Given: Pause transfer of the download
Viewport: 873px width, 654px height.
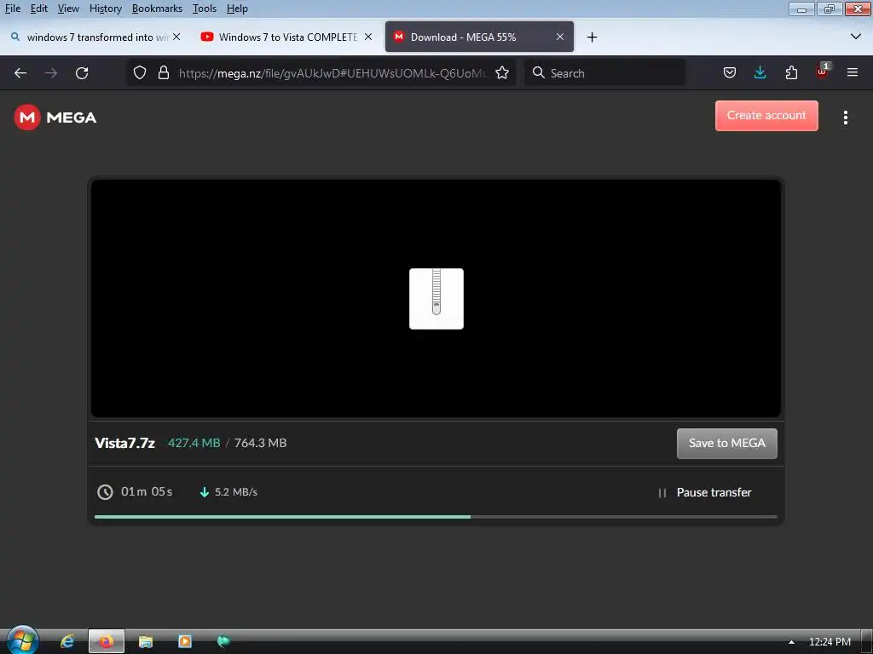Looking at the screenshot, I should pyautogui.click(x=705, y=493).
